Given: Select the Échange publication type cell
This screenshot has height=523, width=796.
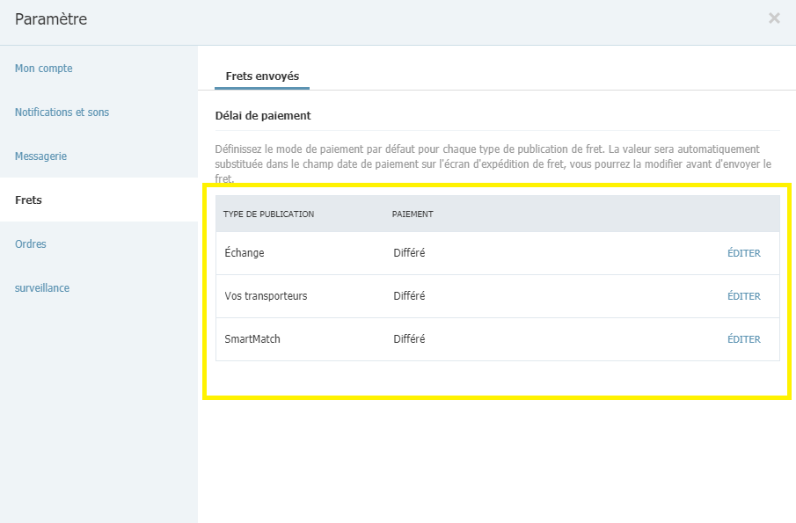Looking at the screenshot, I should coord(245,252).
